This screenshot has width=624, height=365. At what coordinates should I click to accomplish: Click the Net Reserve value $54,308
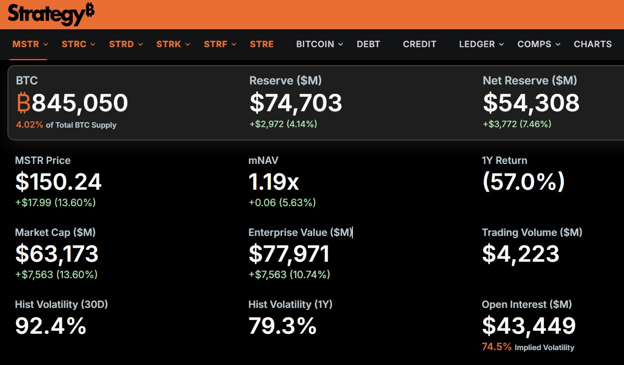[x=531, y=103]
